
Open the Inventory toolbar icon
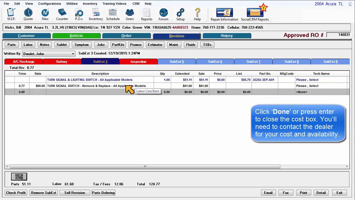pos(96,14)
